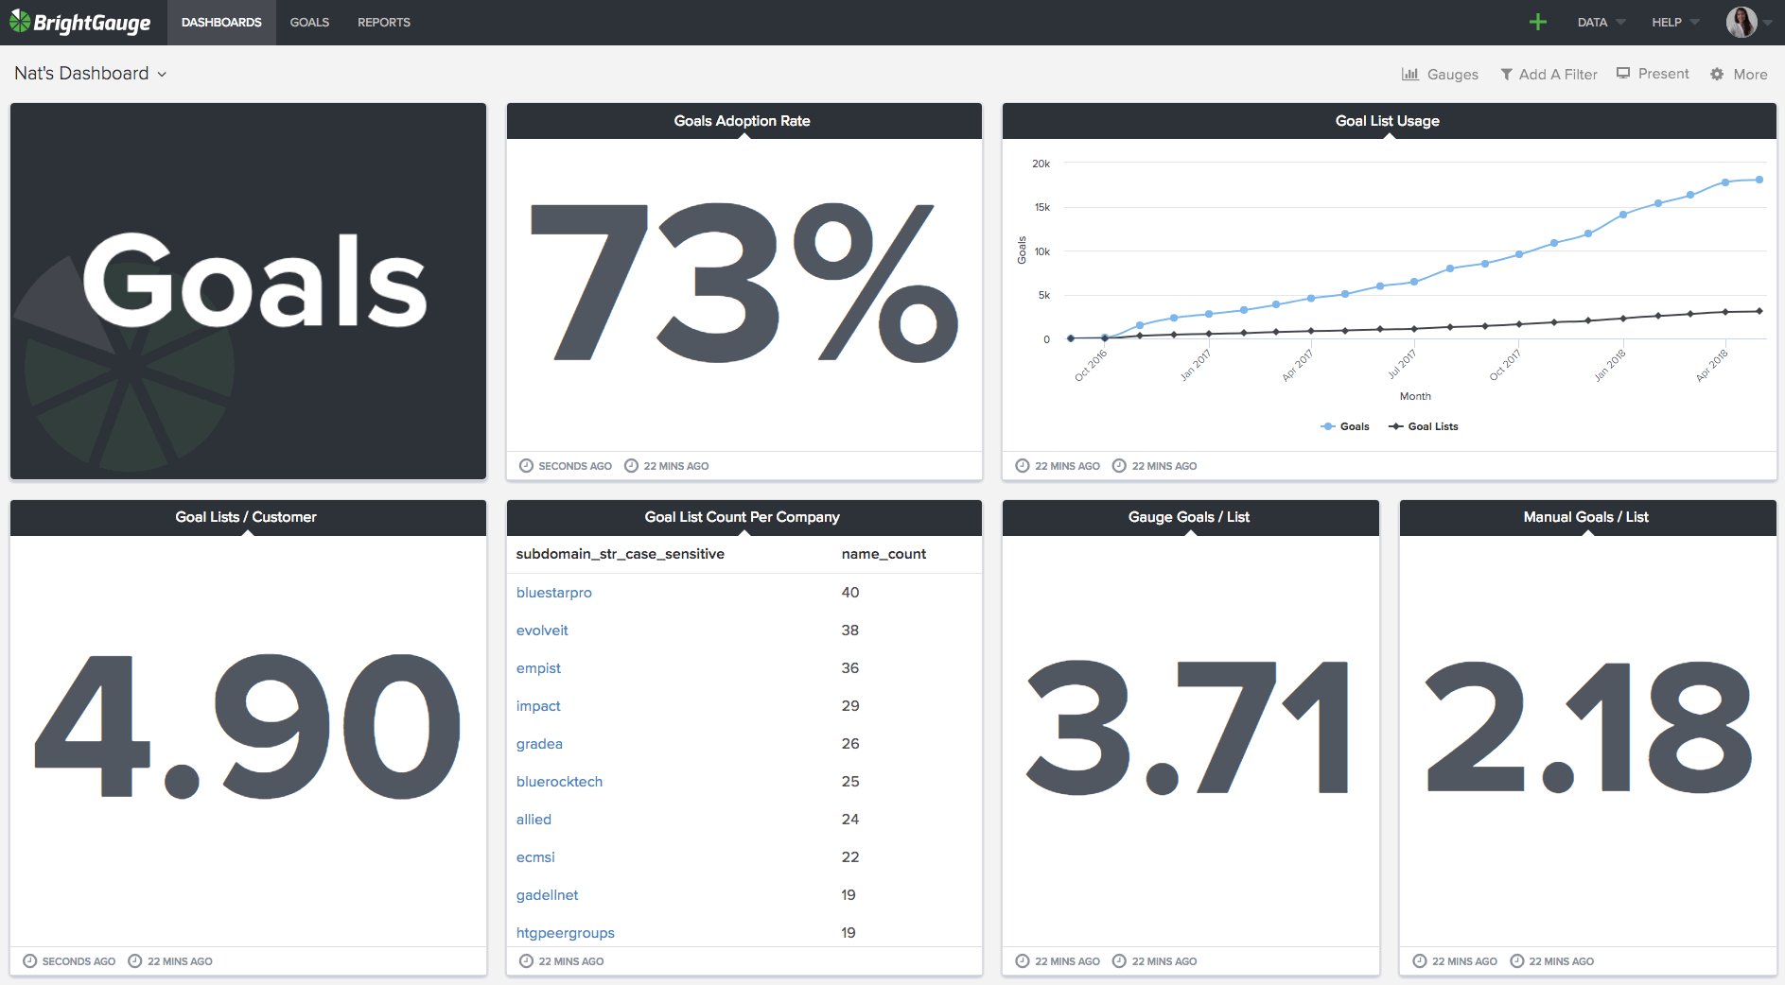Click the Goals banner image tile
This screenshot has height=985, width=1785.
click(248, 290)
